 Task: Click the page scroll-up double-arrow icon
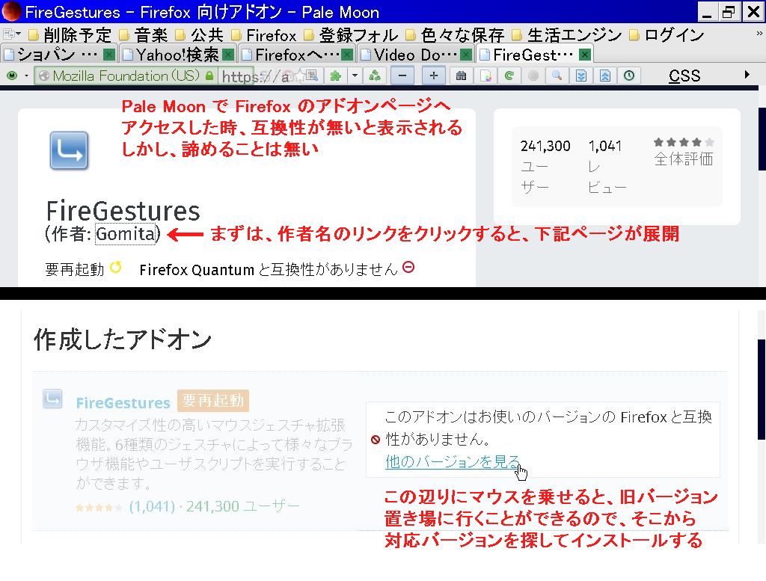coord(604,76)
